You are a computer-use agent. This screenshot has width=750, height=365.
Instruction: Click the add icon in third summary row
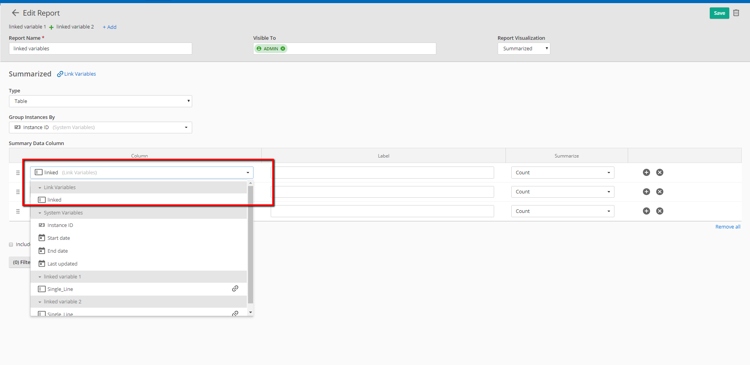coord(646,211)
